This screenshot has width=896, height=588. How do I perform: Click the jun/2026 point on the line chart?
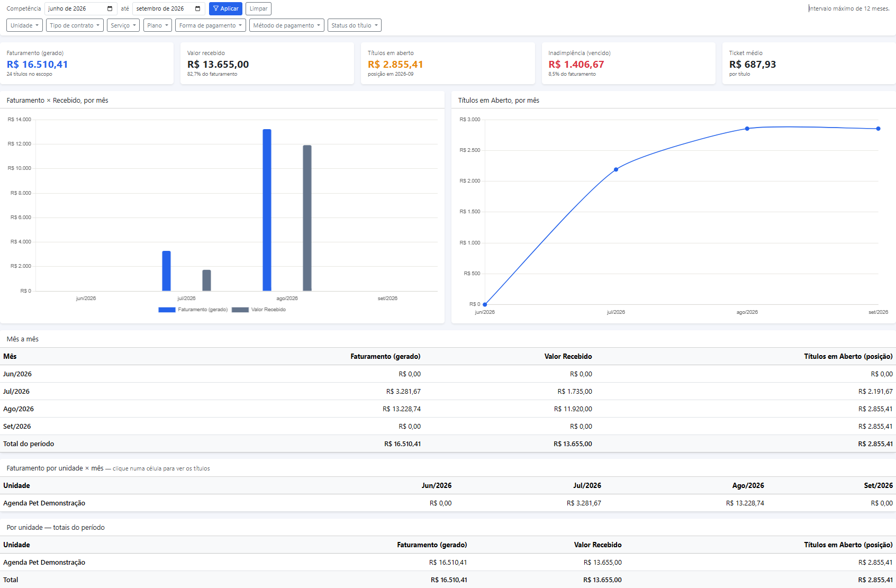(485, 304)
